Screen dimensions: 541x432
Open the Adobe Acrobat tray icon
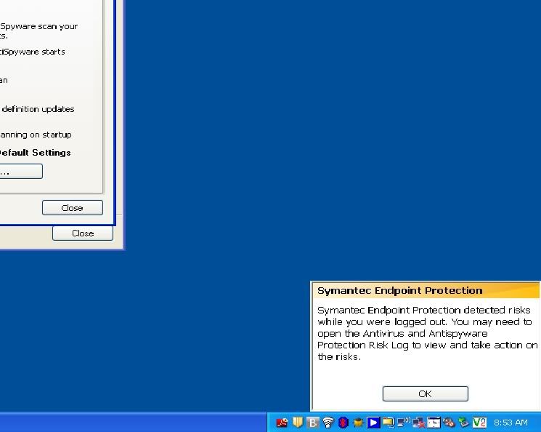(x=282, y=423)
